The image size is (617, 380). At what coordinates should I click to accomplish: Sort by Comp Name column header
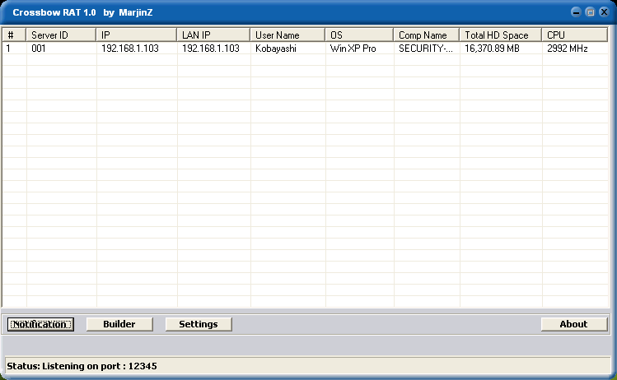tap(426, 35)
